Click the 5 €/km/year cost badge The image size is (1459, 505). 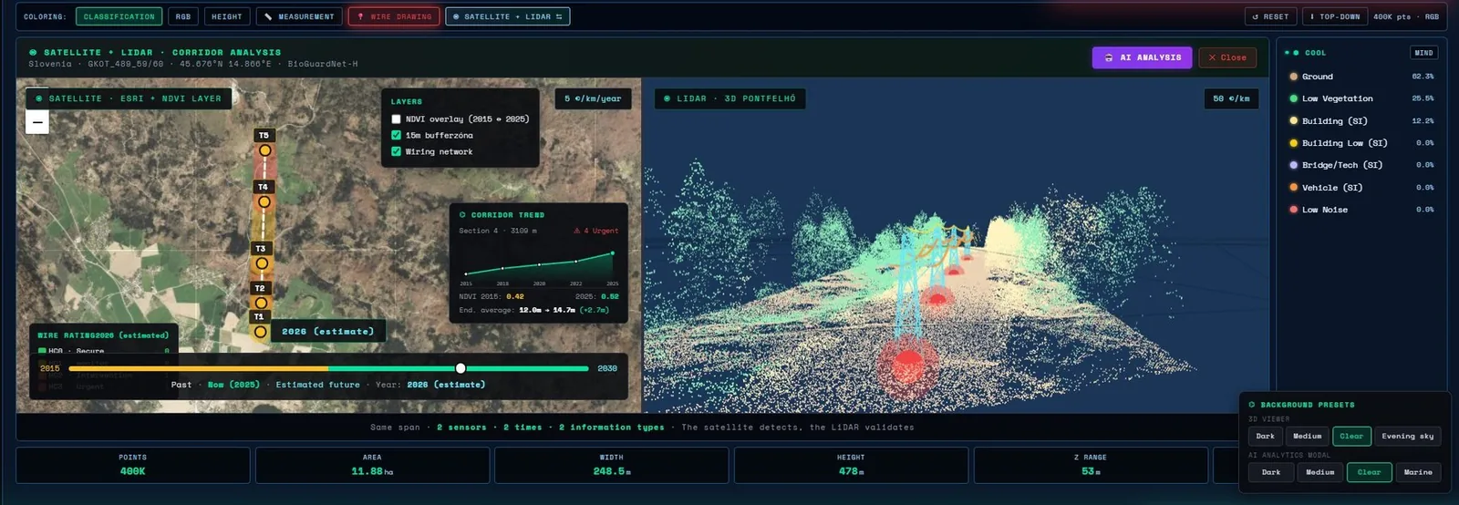tap(593, 98)
